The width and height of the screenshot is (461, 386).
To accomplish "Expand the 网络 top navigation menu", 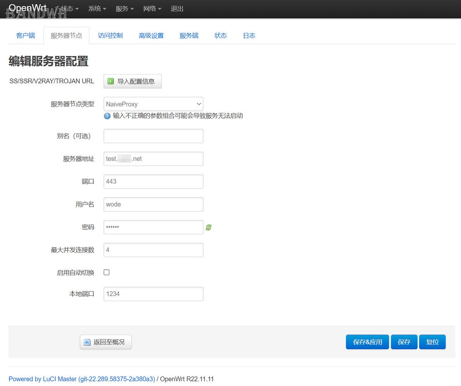I will pos(152,8).
